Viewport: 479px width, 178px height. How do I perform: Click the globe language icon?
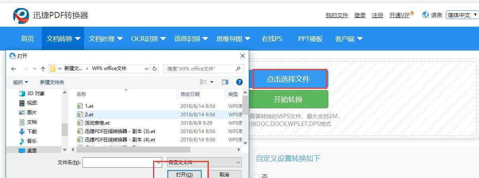click(426, 15)
